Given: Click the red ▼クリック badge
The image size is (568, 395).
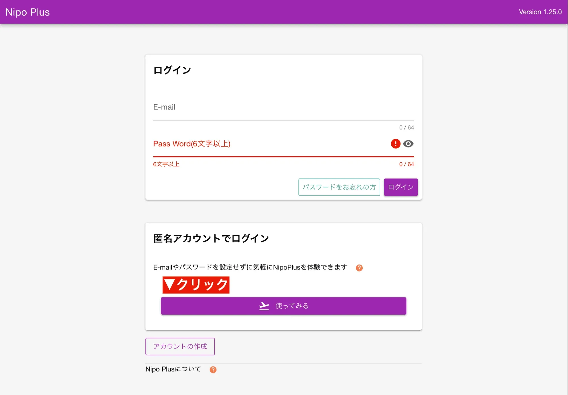Looking at the screenshot, I should pos(195,285).
